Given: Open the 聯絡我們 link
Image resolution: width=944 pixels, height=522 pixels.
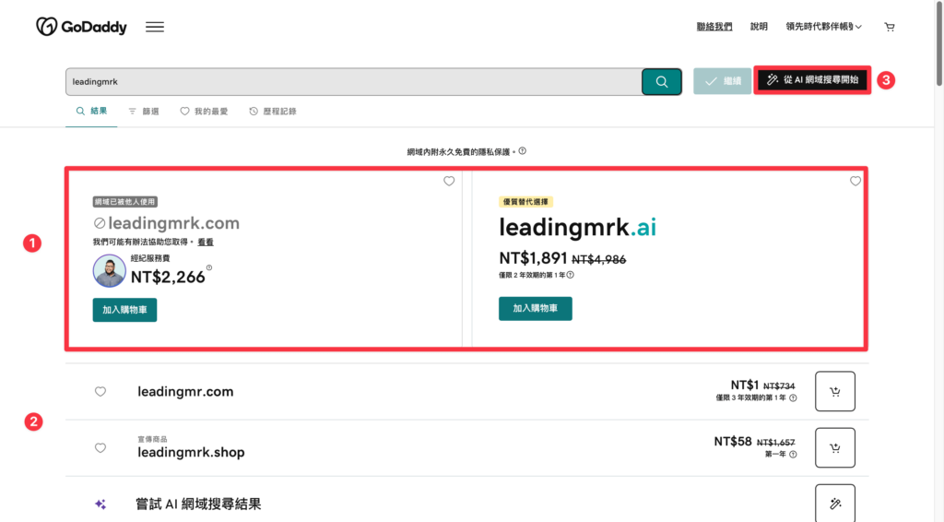Looking at the screenshot, I should coord(714,27).
